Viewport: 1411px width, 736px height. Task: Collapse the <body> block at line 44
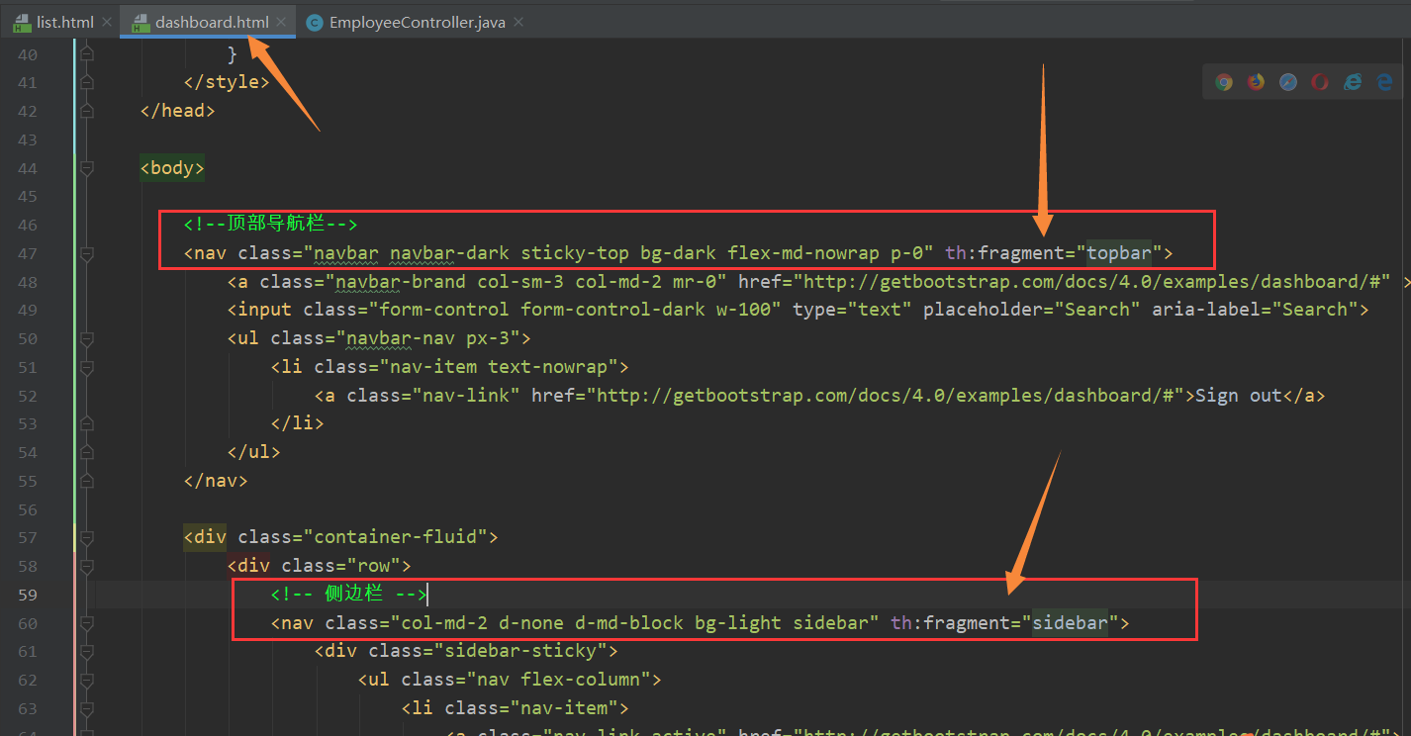click(x=87, y=168)
